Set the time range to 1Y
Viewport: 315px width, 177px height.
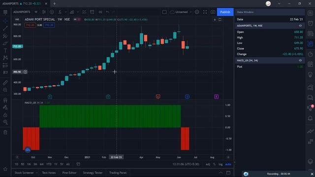click(x=56, y=164)
